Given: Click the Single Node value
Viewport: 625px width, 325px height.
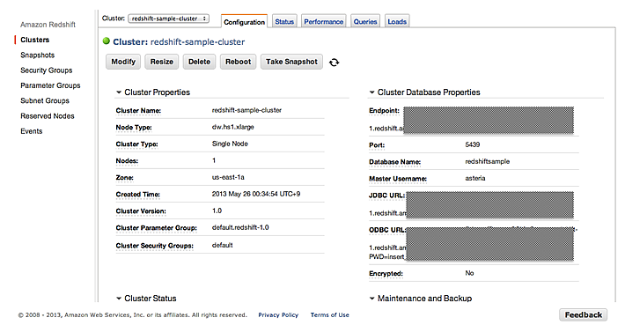Looking at the screenshot, I should (230, 144).
